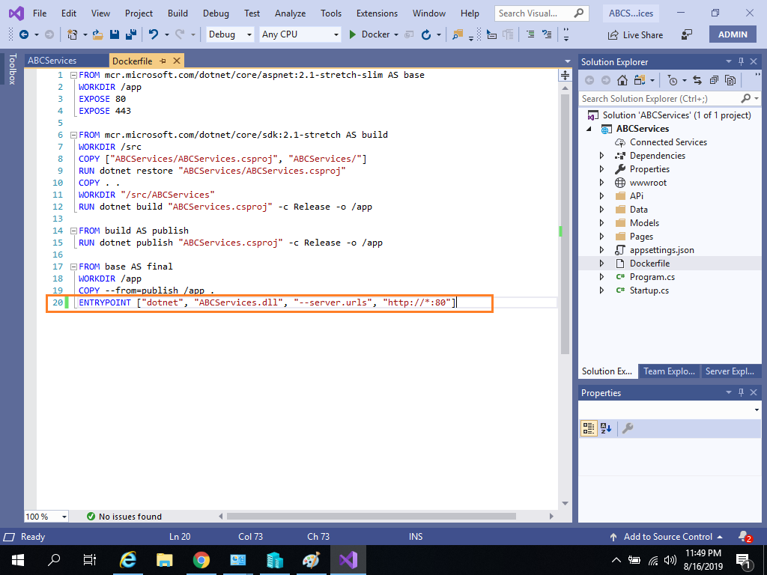Collapse the code block at line 1 FROM
767x575 pixels.
pos(74,75)
